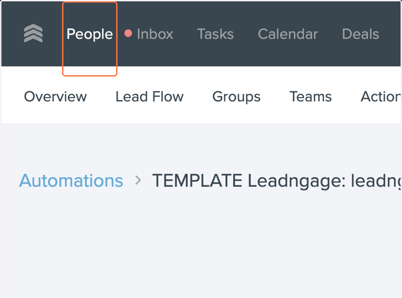
Task: Click blank white sub-navigation space below Overview
Action: click(55, 114)
